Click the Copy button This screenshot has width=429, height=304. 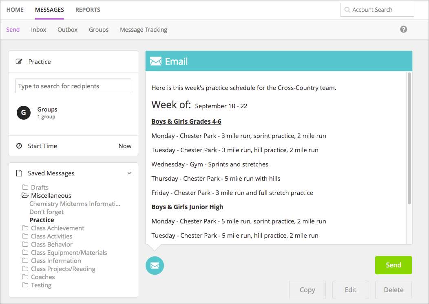307,290
